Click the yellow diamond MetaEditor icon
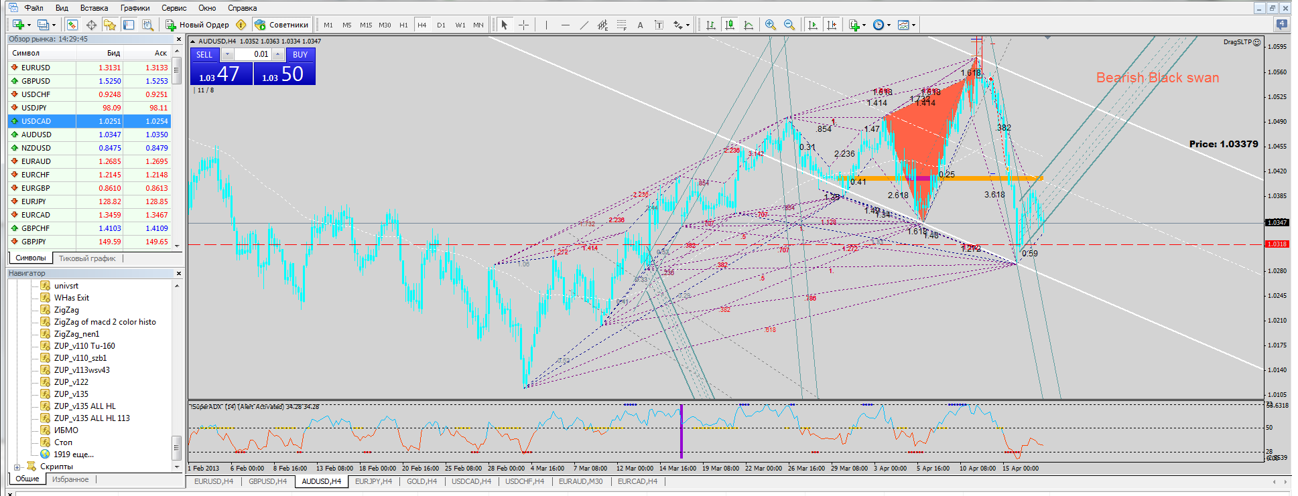 click(x=241, y=25)
